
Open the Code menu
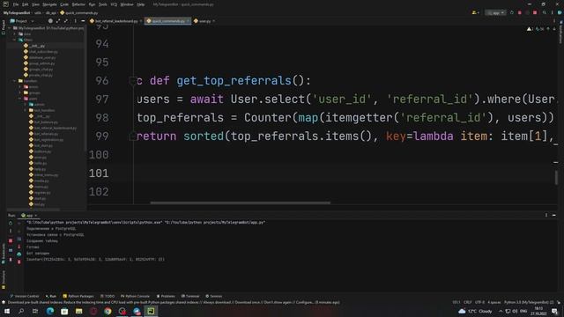coord(64,4)
